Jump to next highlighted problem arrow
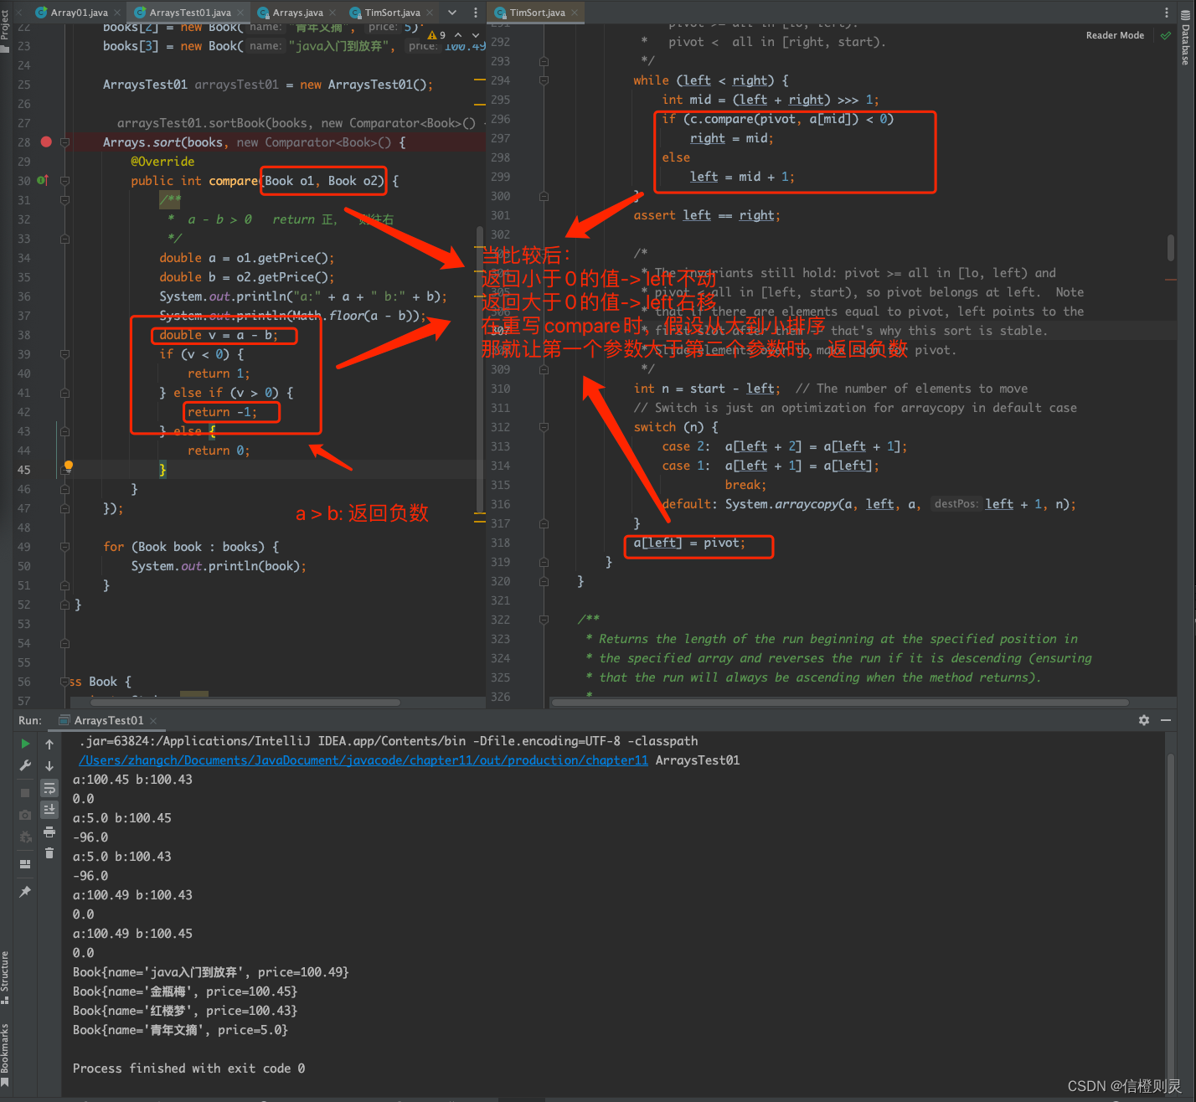The height and width of the screenshot is (1102, 1196). point(475,35)
